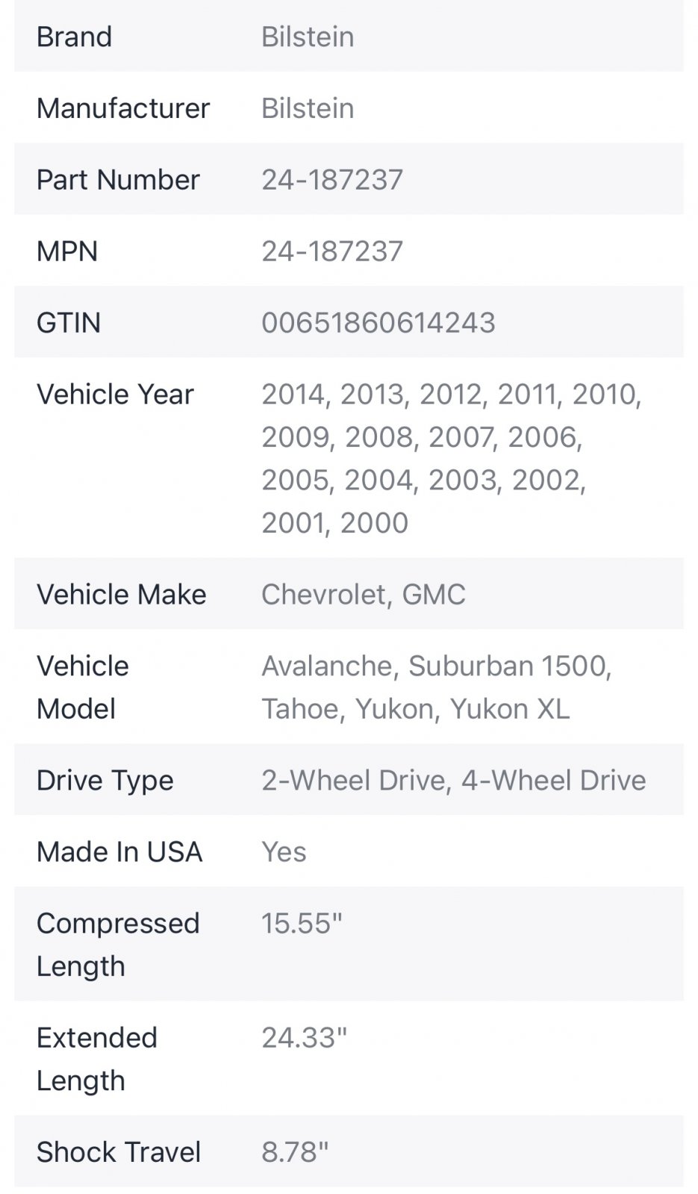Tap the years line ending with 2000
Screen dimensions: 698x1194
pyautogui.click(x=335, y=523)
